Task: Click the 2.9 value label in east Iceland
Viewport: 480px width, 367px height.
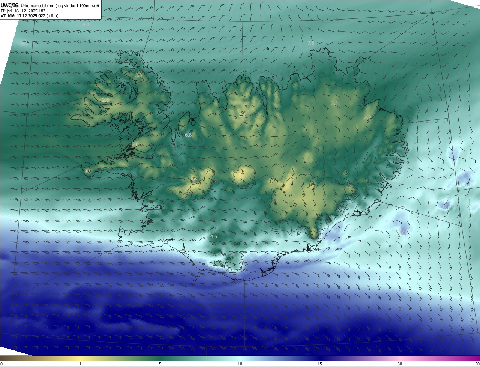Action: (x=367, y=117)
